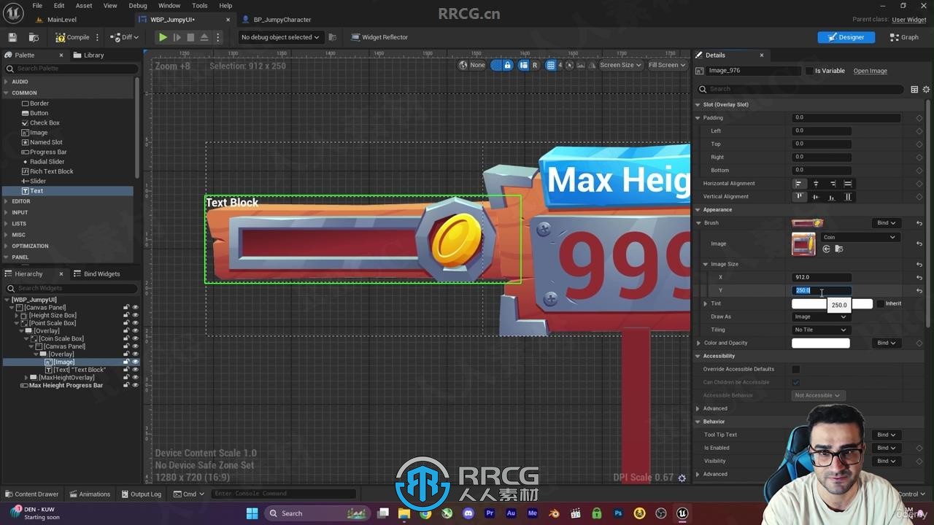Image resolution: width=934 pixels, height=525 pixels.
Task: Enable the Tint Inherit checkbox
Action: click(881, 303)
